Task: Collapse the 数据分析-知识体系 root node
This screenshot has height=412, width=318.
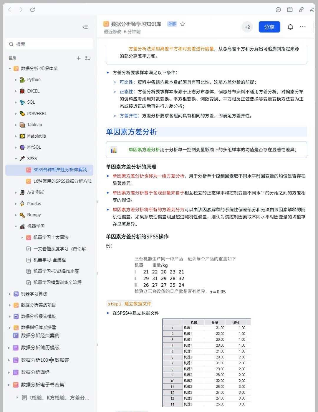Action: 10,69
